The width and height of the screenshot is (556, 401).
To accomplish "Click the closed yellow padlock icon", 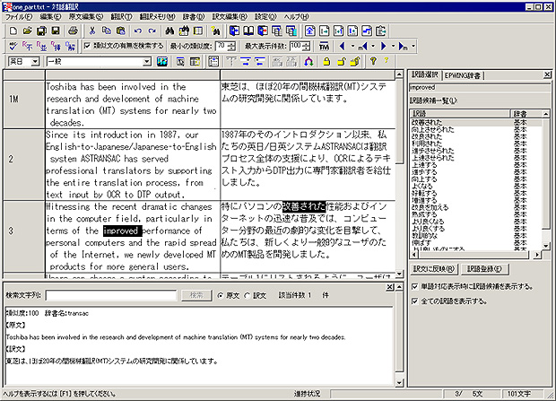I will [326, 62].
